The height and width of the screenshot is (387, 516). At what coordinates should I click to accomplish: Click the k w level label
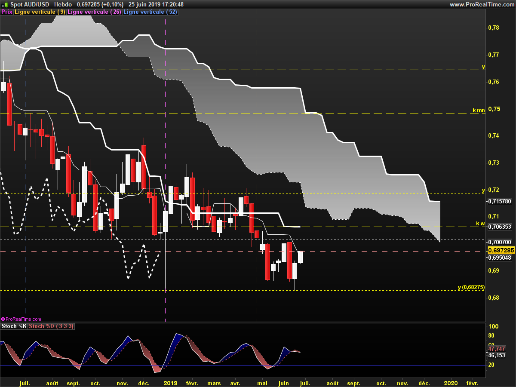click(x=480, y=224)
